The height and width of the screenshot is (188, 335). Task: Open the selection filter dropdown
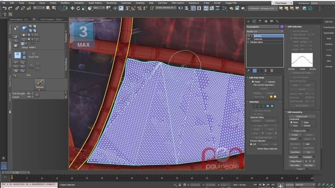coord(39,8)
